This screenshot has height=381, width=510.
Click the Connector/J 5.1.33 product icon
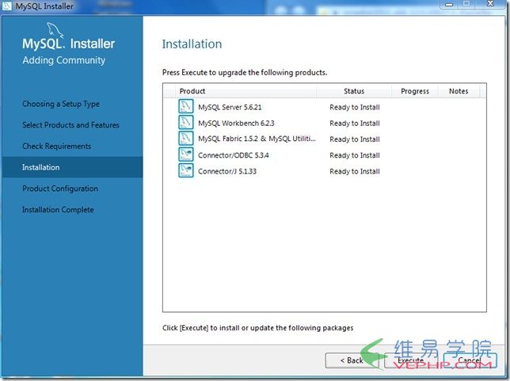pyautogui.click(x=186, y=170)
